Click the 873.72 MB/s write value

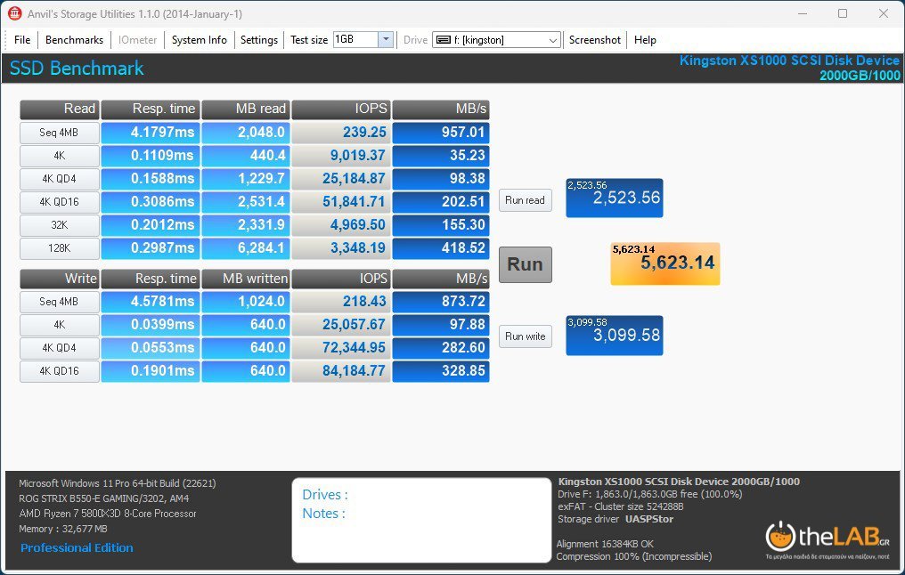441,302
